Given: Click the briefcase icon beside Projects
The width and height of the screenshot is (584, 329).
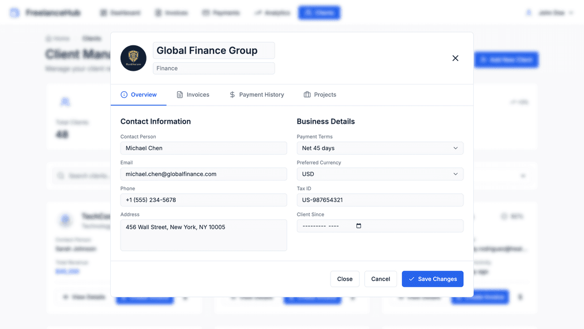Looking at the screenshot, I should pyautogui.click(x=307, y=95).
